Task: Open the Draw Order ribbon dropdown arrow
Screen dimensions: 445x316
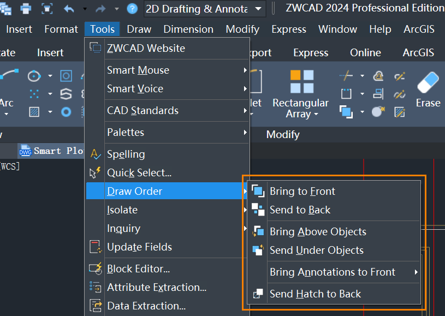Action: [362, 112]
